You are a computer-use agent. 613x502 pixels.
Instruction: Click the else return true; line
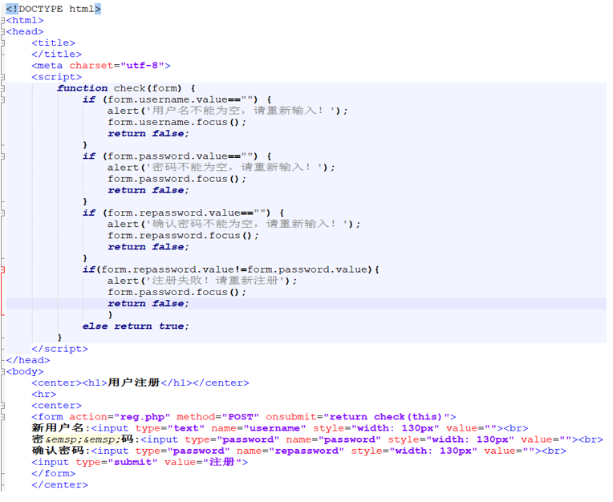[136, 326]
